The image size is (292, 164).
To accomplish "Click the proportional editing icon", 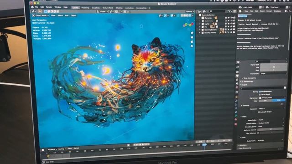I will click(125, 12).
